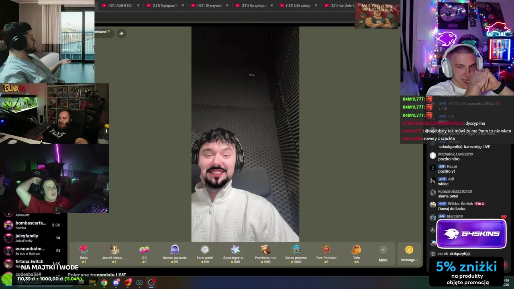
Task: Click the Recharge coin icon
Action: click(409, 250)
